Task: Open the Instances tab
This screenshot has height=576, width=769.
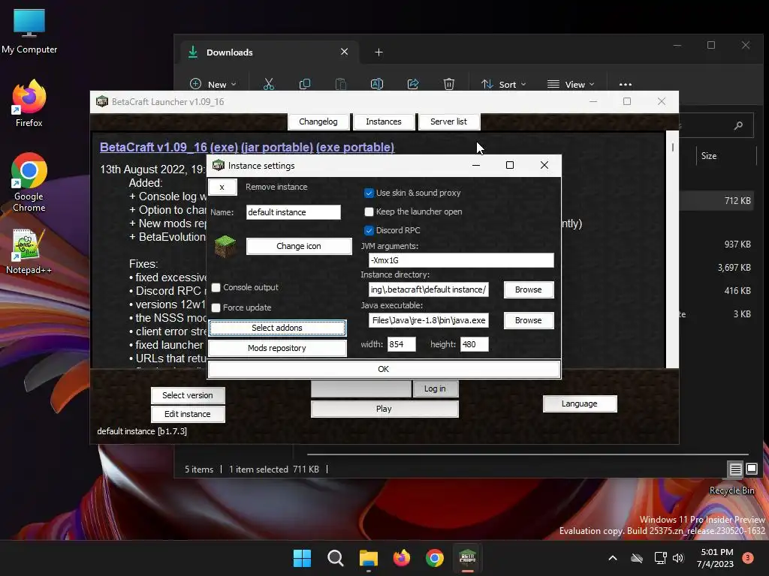Action: point(384,121)
